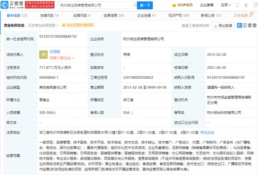Open the 企业套餐 link

coord(207,5)
